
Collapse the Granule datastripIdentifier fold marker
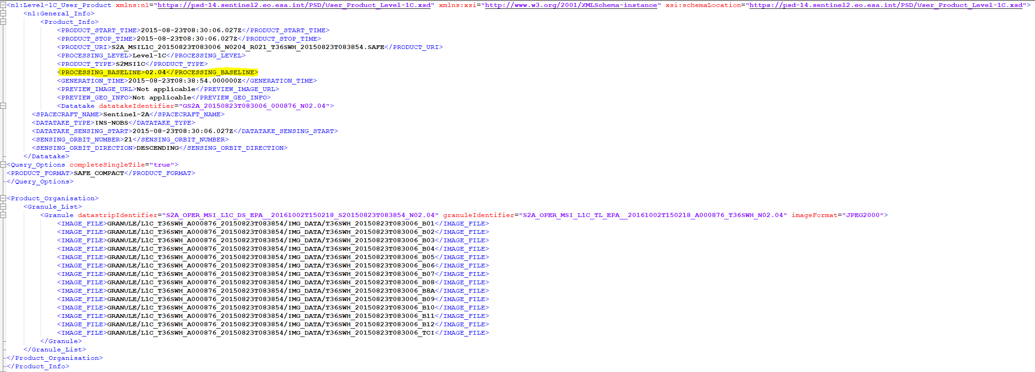pyautogui.click(x=3, y=215)
